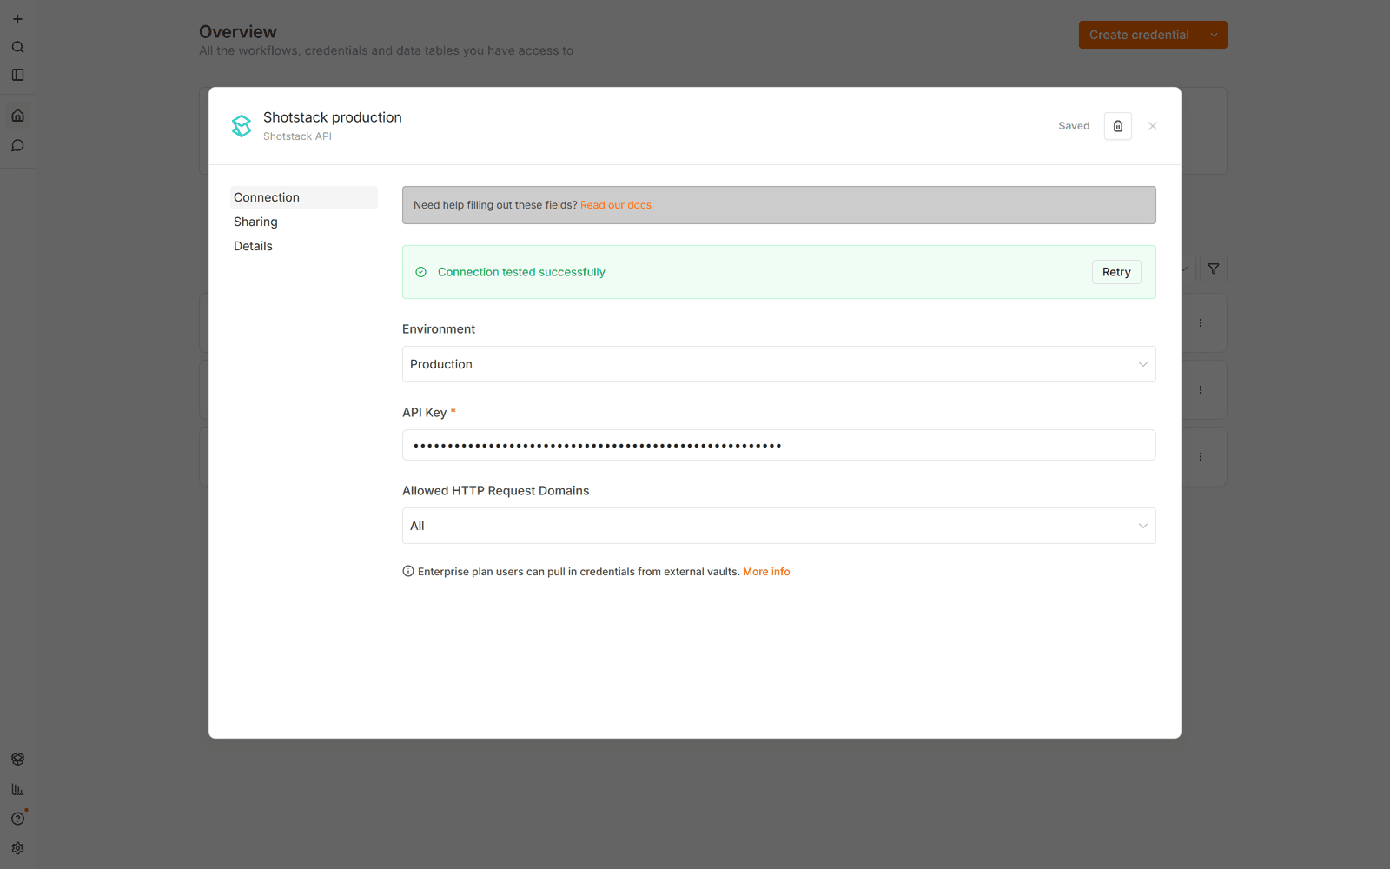Open the Create credential dropdown arrow
Image resolution: width=1390 pixels, height=869 pixels.
1214,35
